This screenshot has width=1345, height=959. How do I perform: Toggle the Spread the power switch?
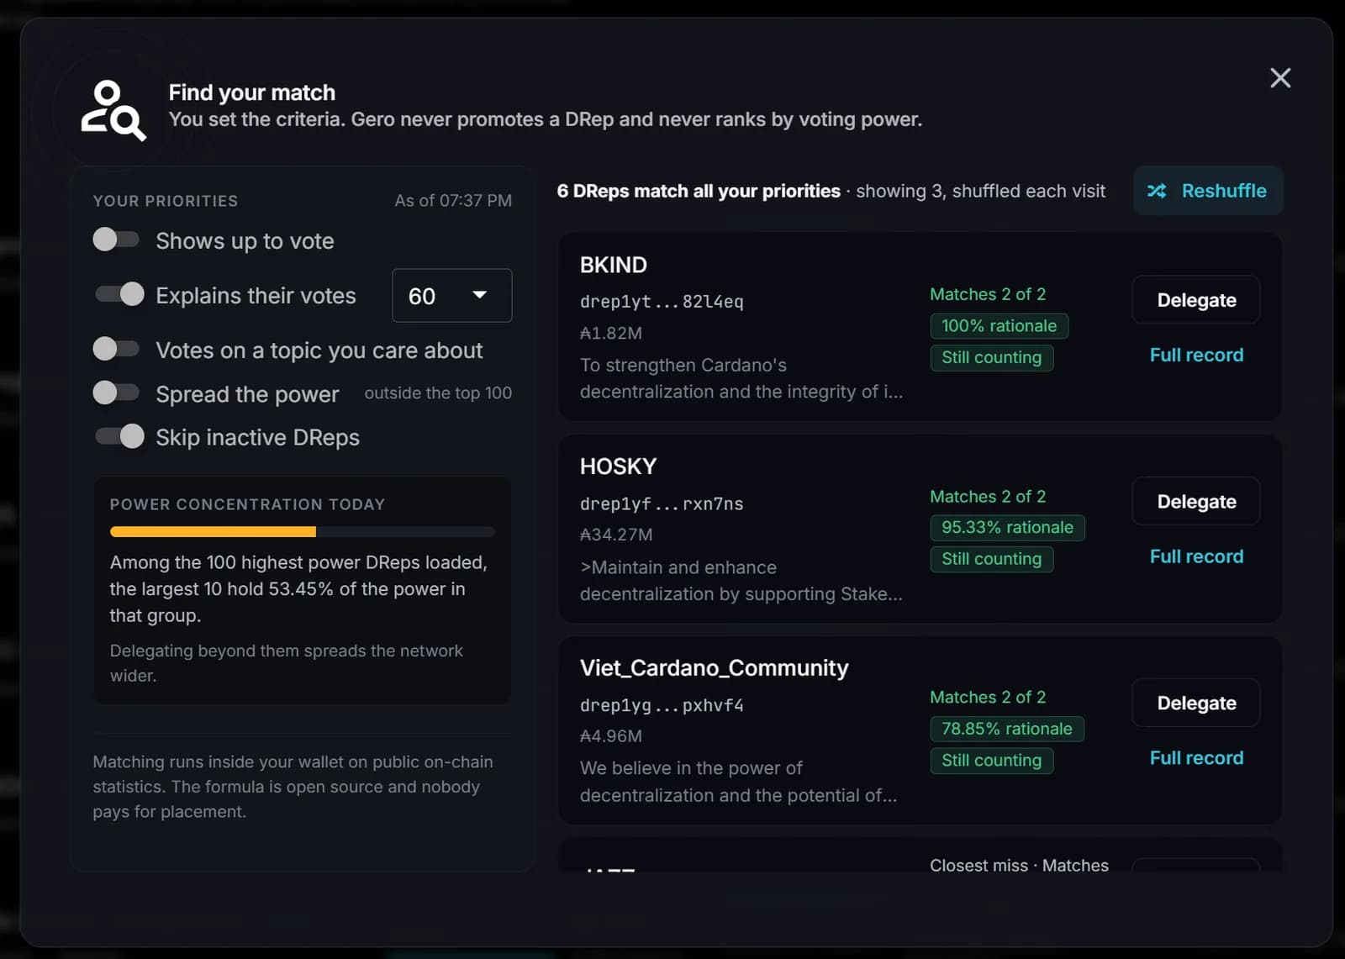pos(117,393)
